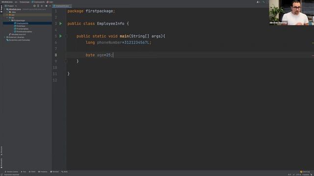Place cursor on phoneNumber variable

point(109,43)
